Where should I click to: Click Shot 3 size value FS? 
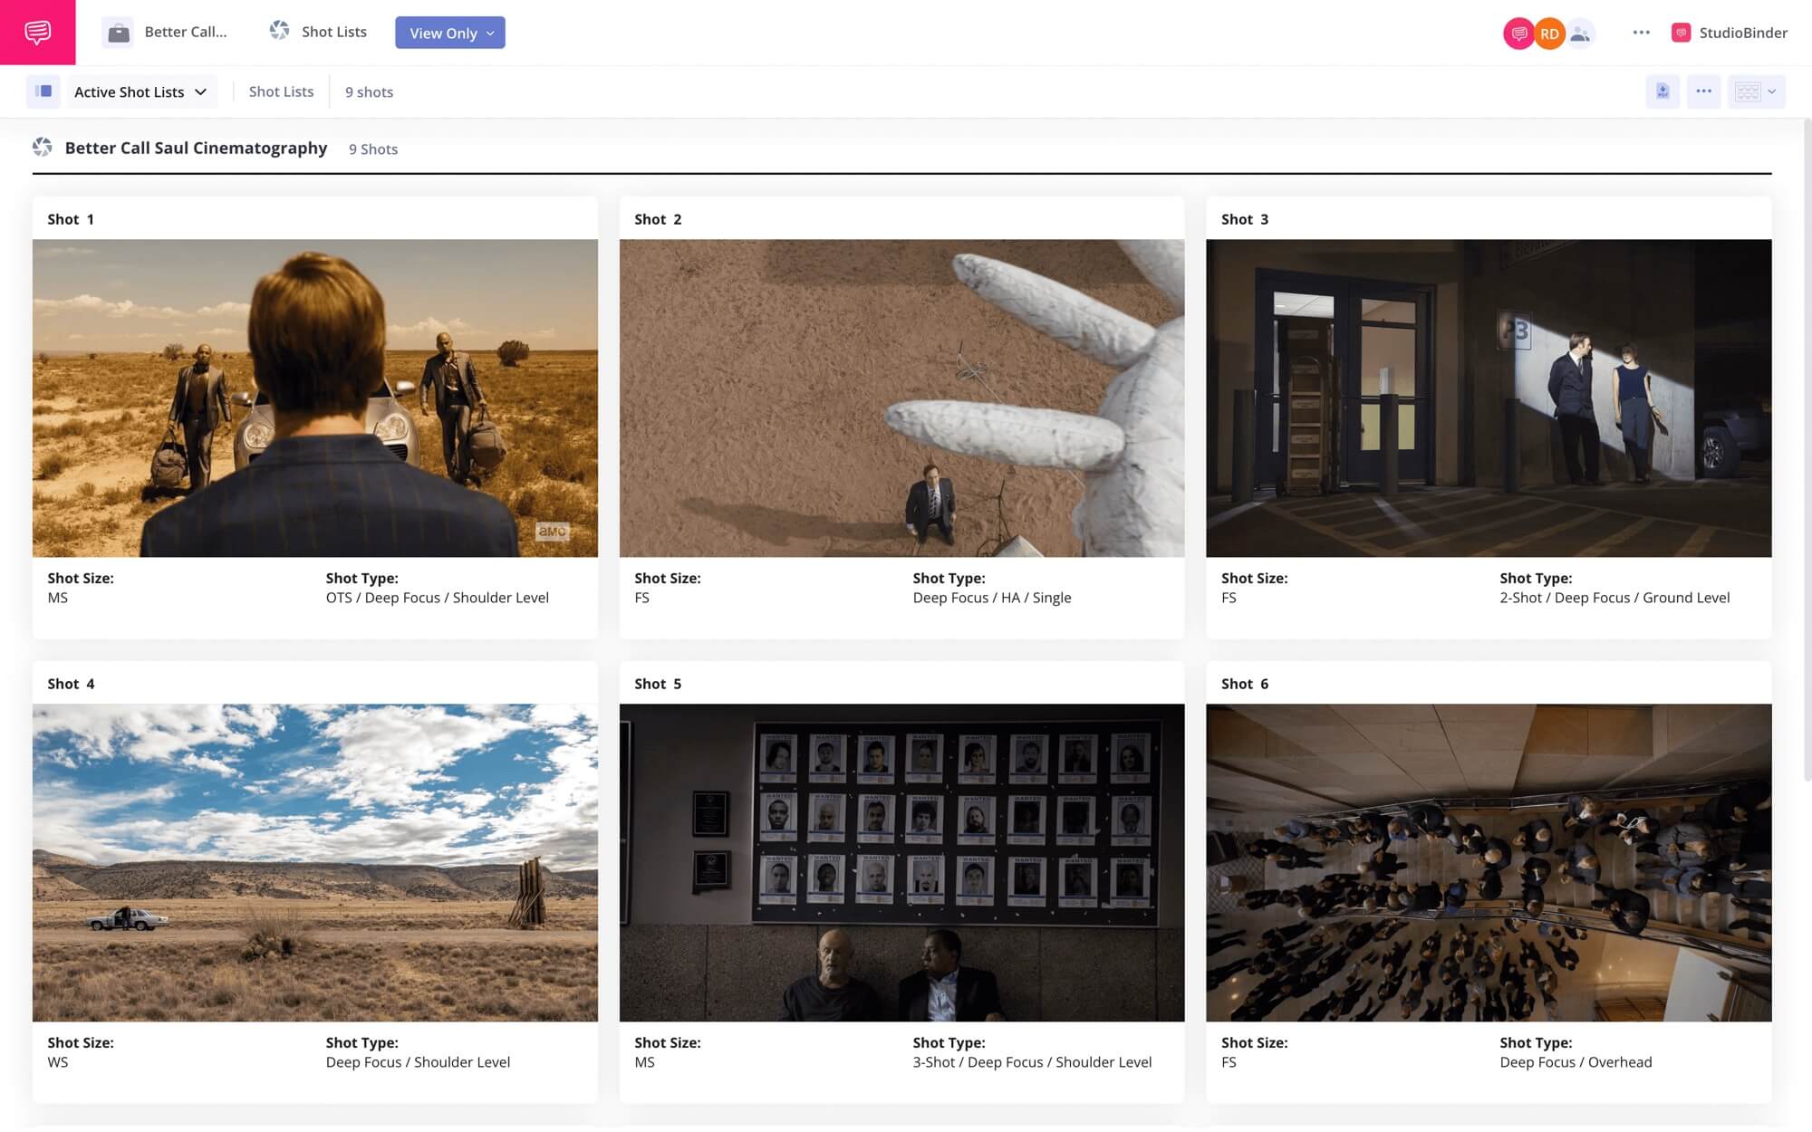click(x=1229, y=598)
